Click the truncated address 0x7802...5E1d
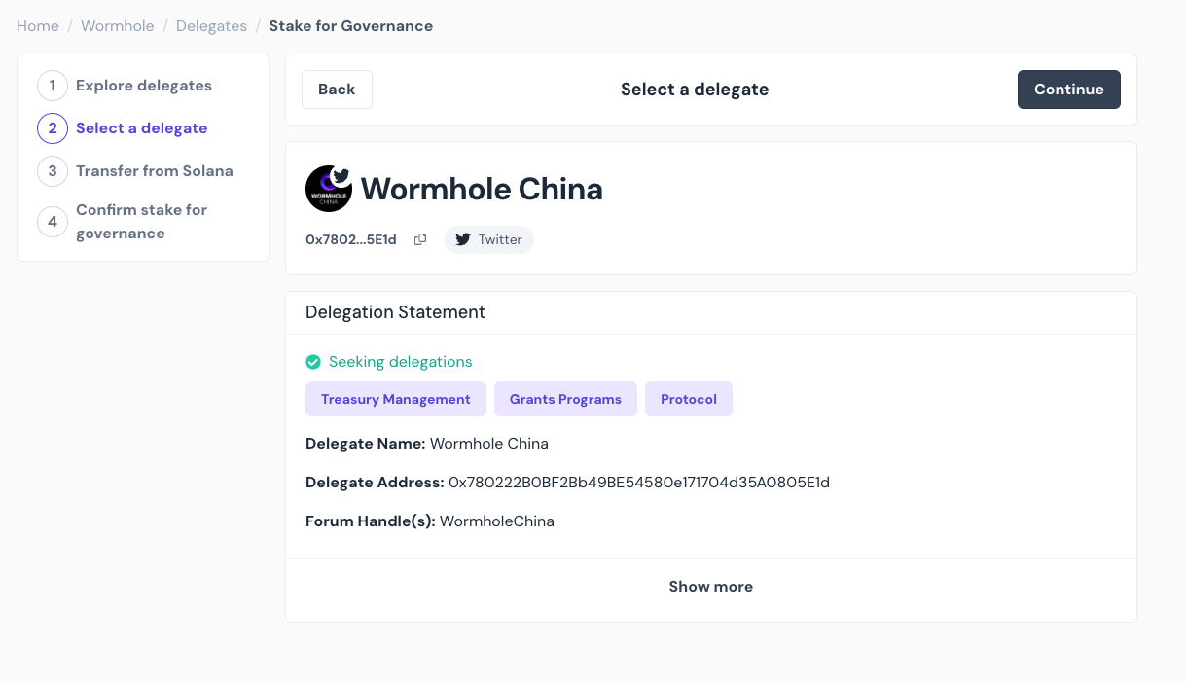The width and height of the screenshot is (1186, 683). point(351,239)
